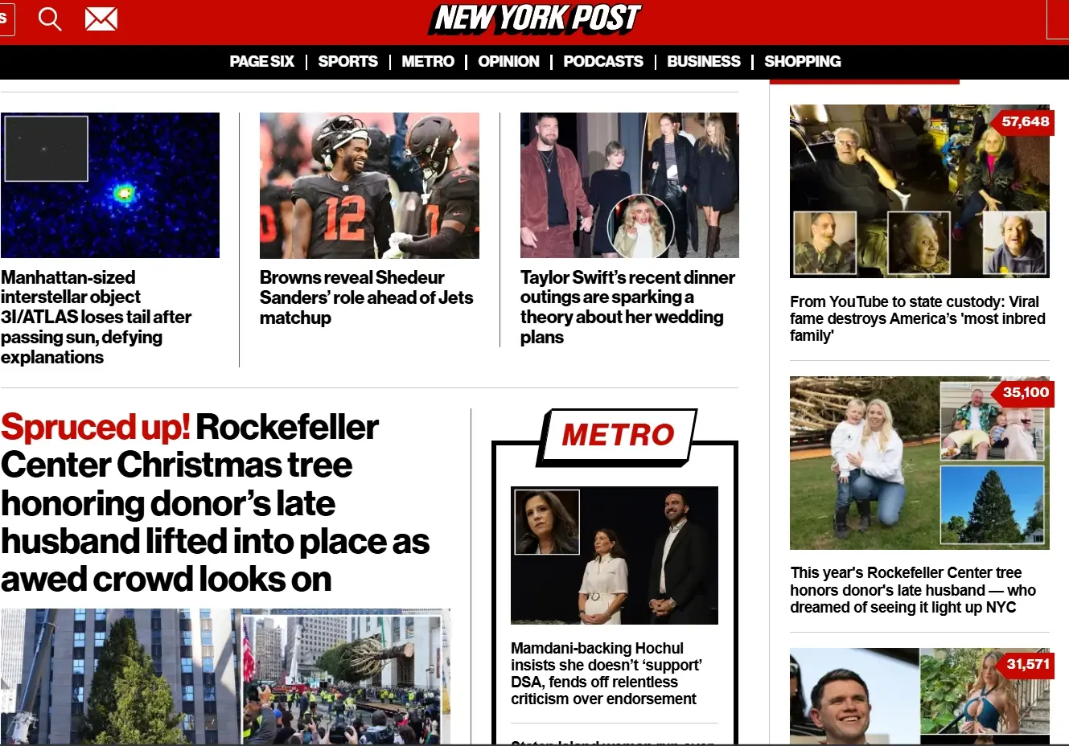Open Taylor Swift wedding plans headline

[x=627, y=307]
